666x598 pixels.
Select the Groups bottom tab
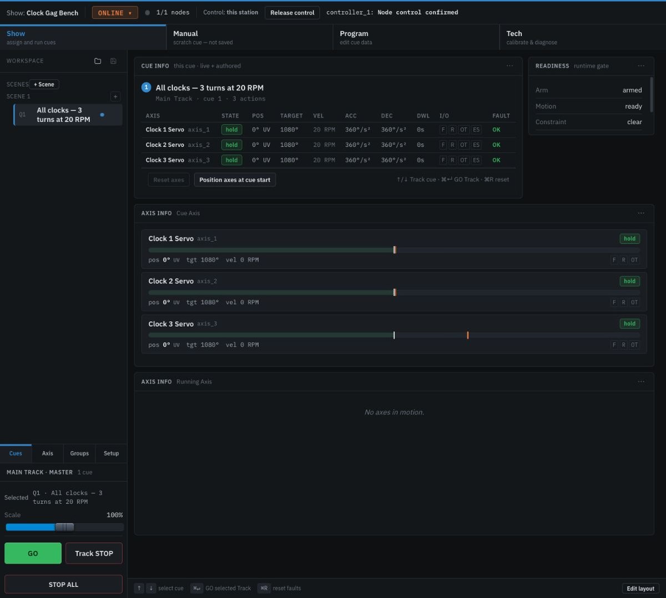(x=79, y=453)
